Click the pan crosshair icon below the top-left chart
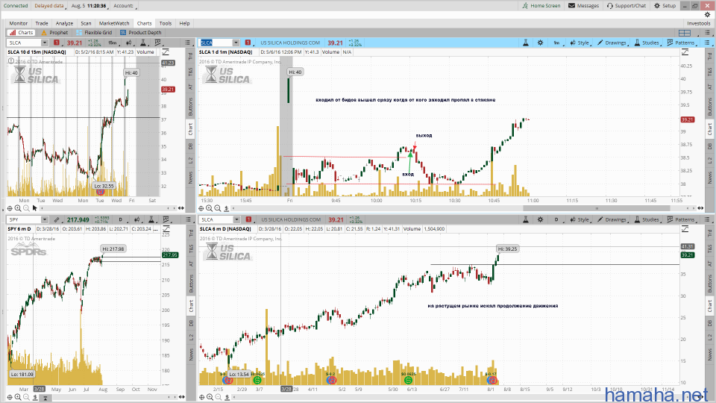716x403 pixels. (10, 208)
